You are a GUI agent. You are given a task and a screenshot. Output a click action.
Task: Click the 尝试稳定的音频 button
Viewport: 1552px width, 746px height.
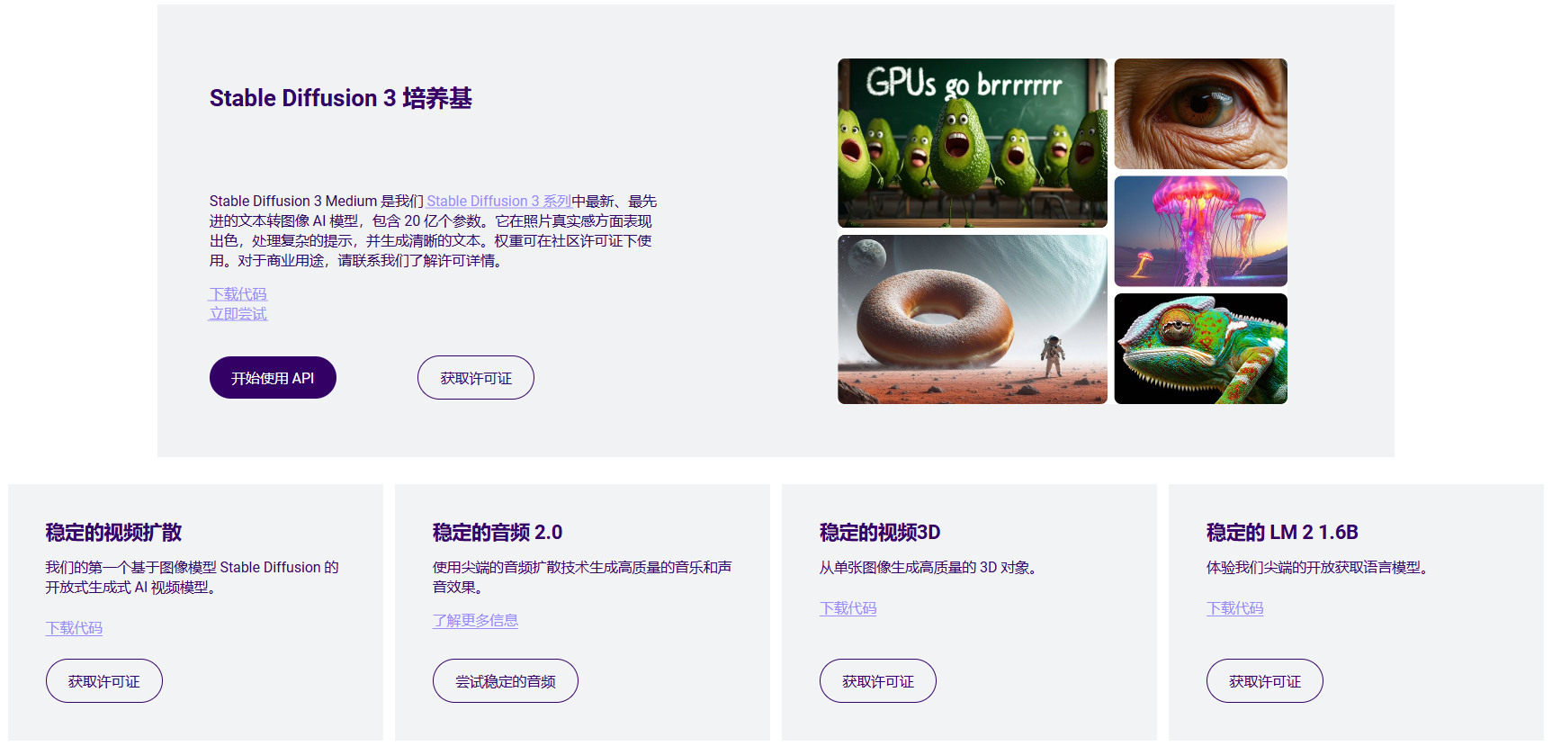point(505,681)
